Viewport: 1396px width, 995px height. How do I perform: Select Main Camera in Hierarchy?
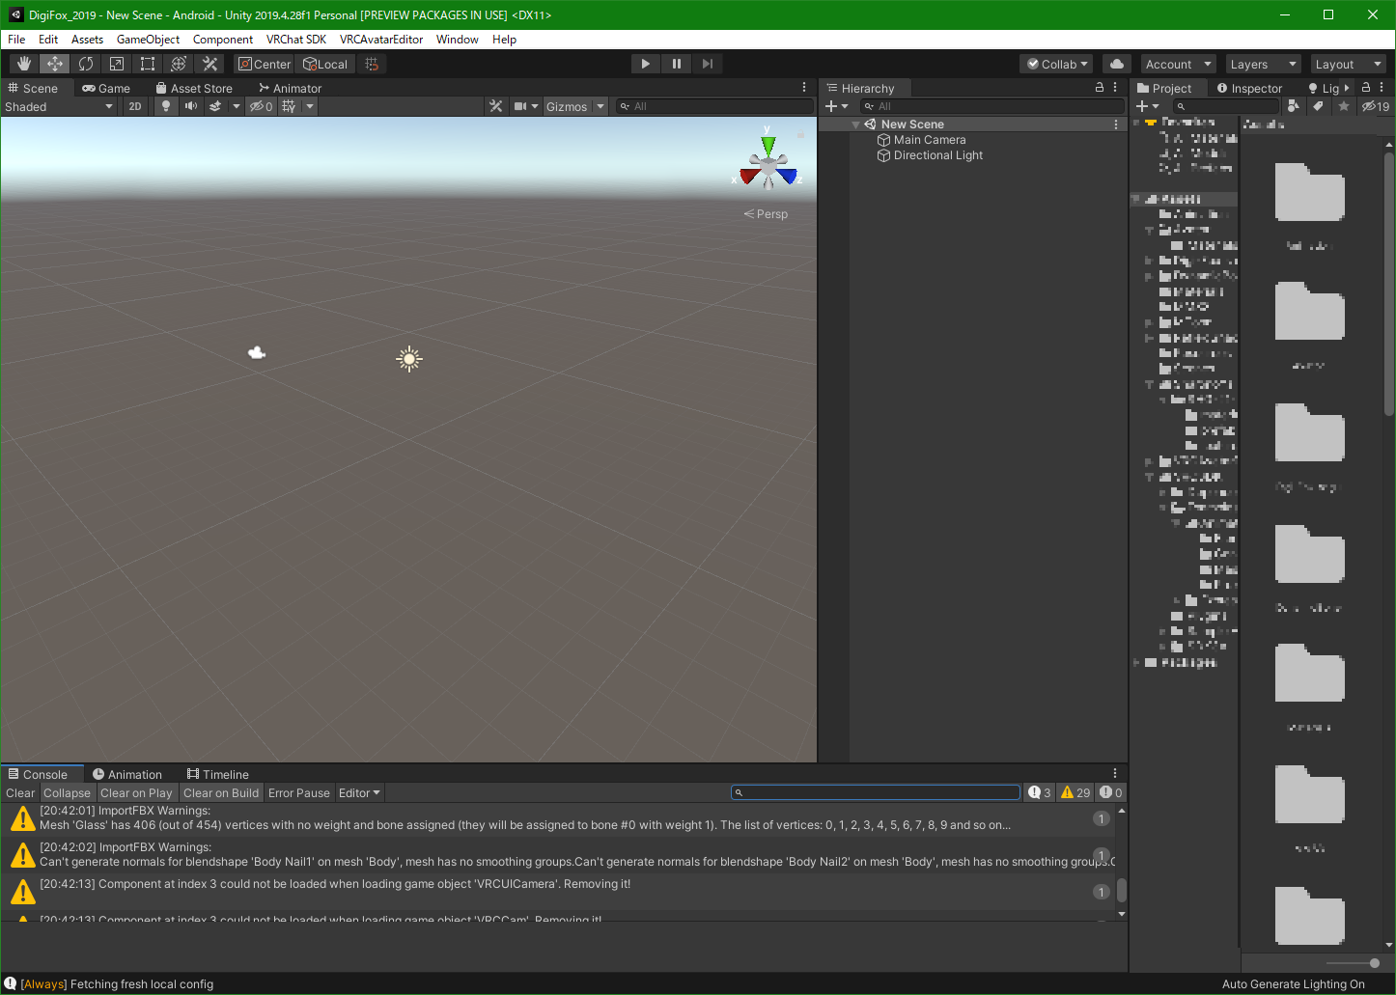930,140
